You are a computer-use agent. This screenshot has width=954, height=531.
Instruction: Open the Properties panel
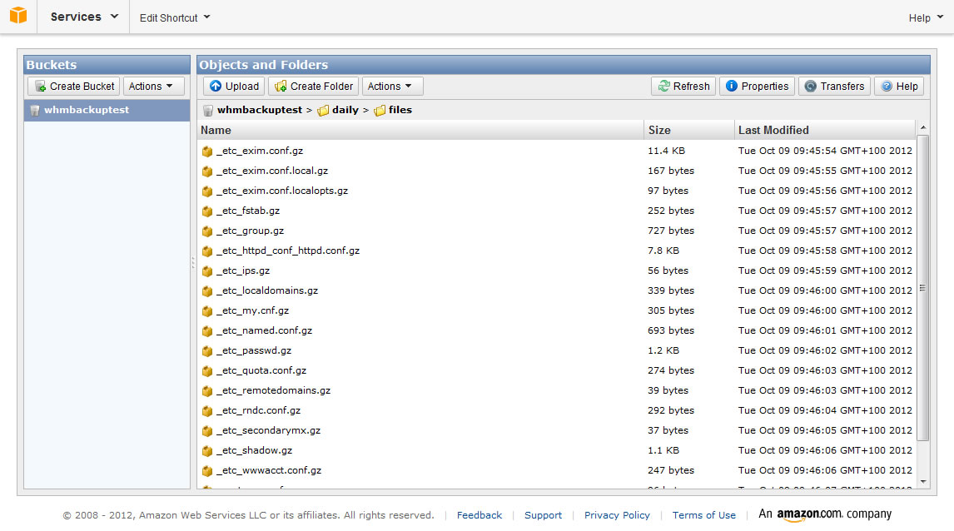pos(758,87)
